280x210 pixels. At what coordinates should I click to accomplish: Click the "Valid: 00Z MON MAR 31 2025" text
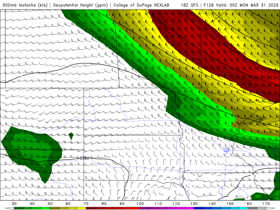click(x=247, y=5)
